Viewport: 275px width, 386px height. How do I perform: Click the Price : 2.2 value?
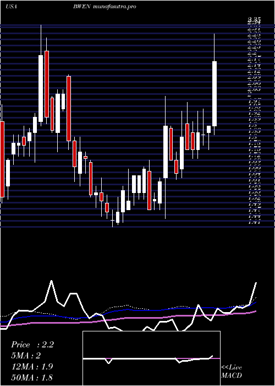pos(32,345)
